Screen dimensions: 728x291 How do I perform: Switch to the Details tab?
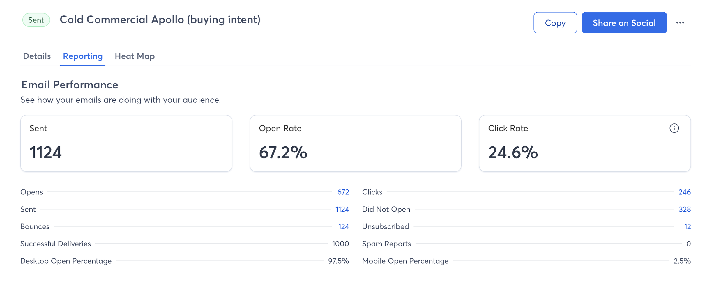pos(37,56)
